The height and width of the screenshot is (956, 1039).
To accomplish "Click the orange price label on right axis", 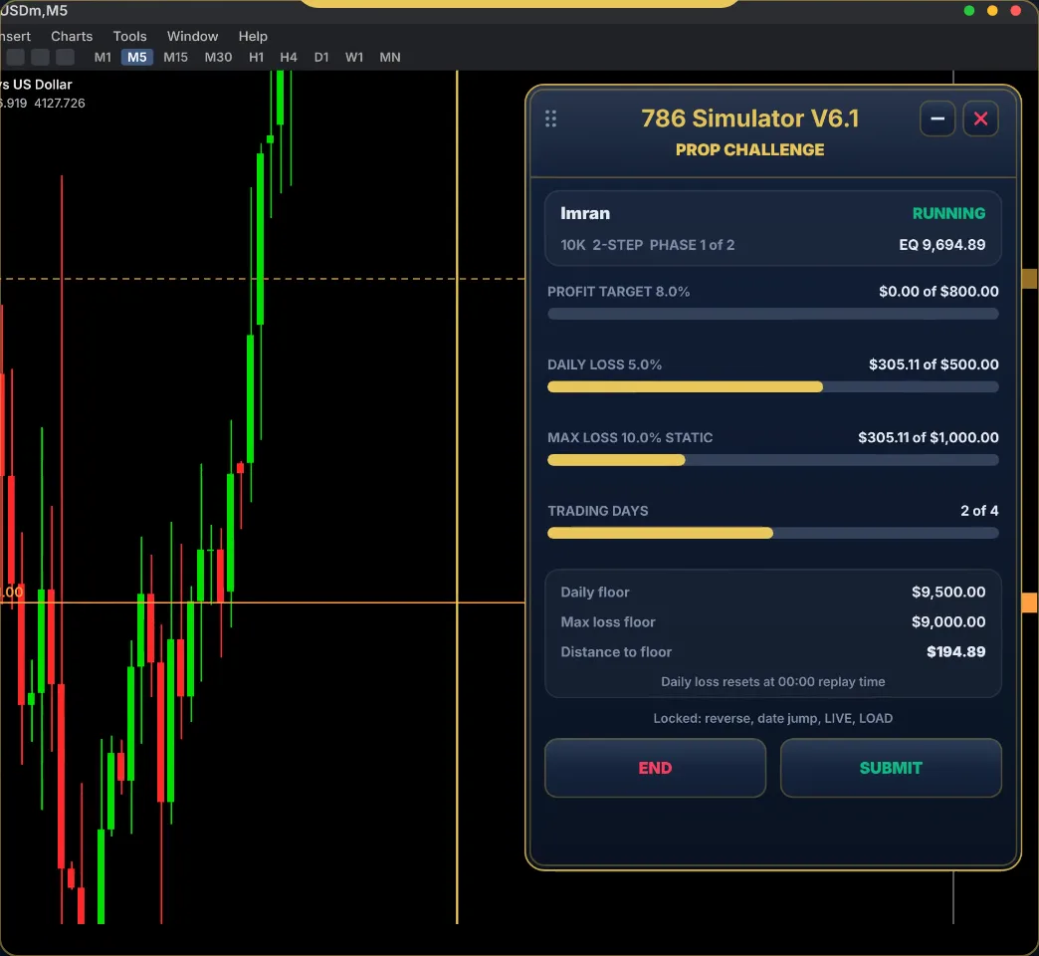I will pyautogui.click(x=1030, y=602).
